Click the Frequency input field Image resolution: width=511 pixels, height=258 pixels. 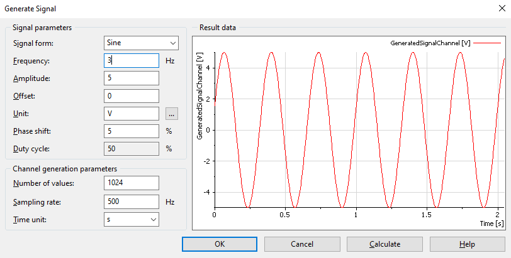(131, 61)
